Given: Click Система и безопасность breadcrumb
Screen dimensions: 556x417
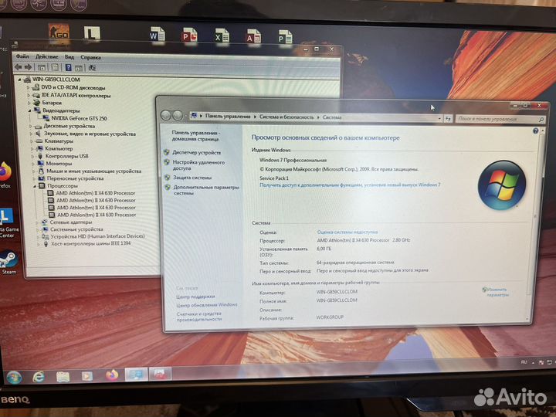Looking at the screenshot, I should [286, 117].
